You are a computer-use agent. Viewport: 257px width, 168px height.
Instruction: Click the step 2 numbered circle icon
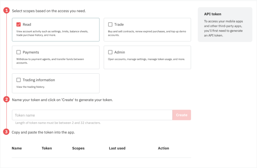tap(6, 99)
